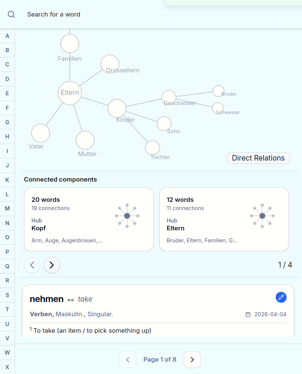Click the search magnifier icon

pyautogui.click(x=11, y=14)
